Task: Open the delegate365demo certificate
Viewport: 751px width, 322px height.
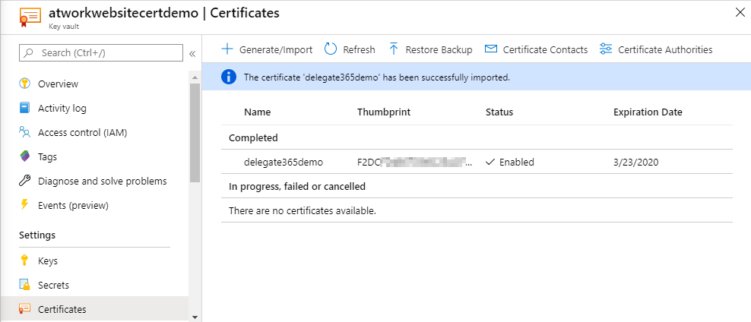Action: point(284,162)
